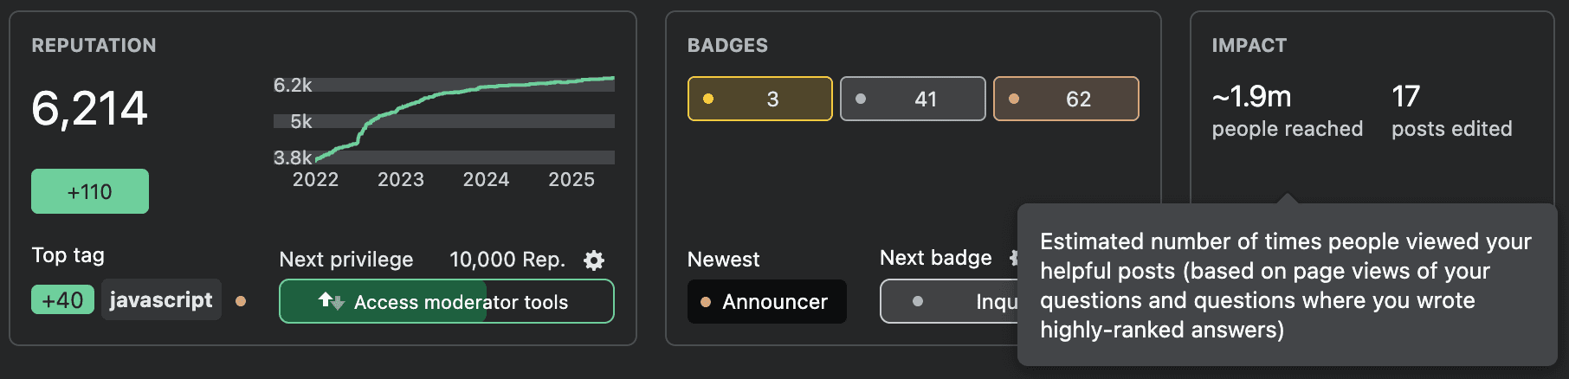Click the silver badge dot icon
The height and width of the screenshot is (379, 1569).
(x=861, y=99)
